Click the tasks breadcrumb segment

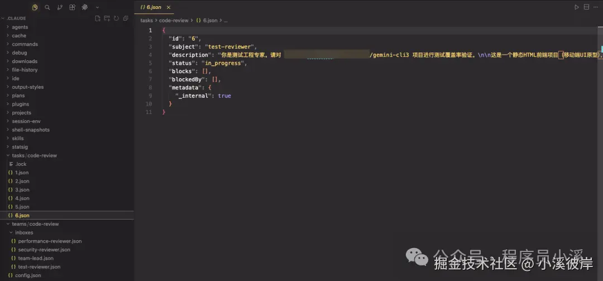point(146,21)
